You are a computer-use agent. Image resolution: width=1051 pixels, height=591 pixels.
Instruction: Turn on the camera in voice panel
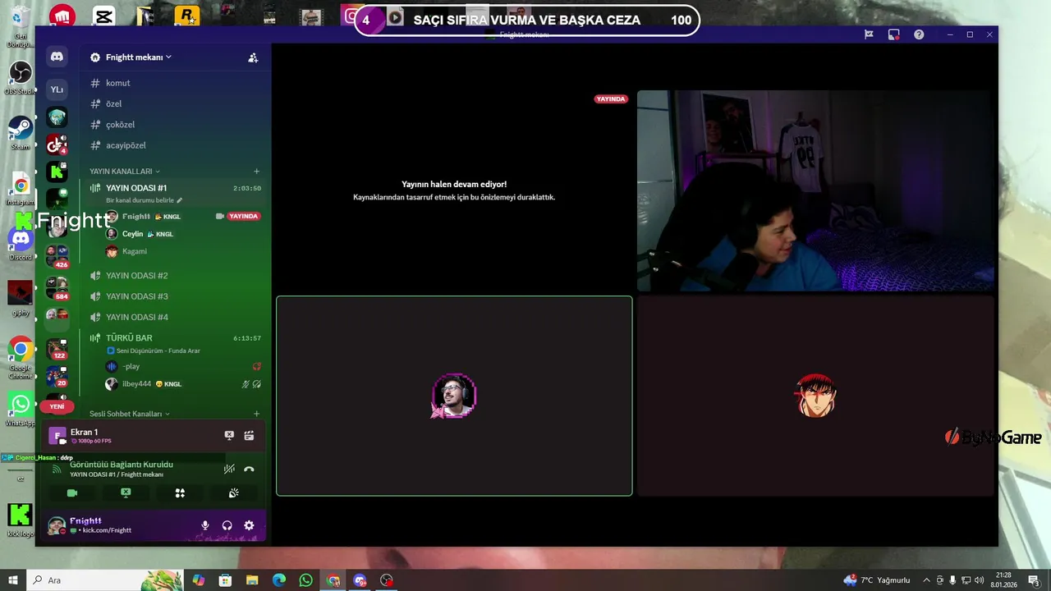(72, 492)
